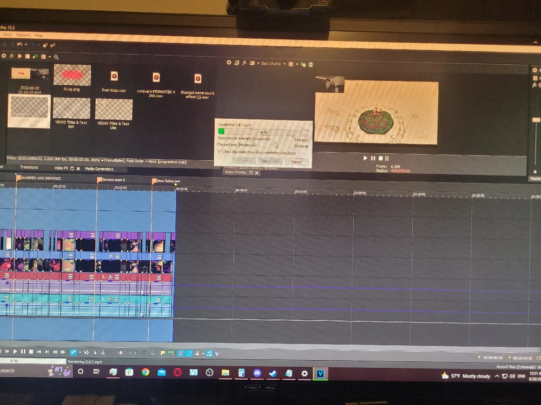This screenshot has width=541, height=405.
Task: Expand the project media views dropdown arrow
Action: click(50, 56)
